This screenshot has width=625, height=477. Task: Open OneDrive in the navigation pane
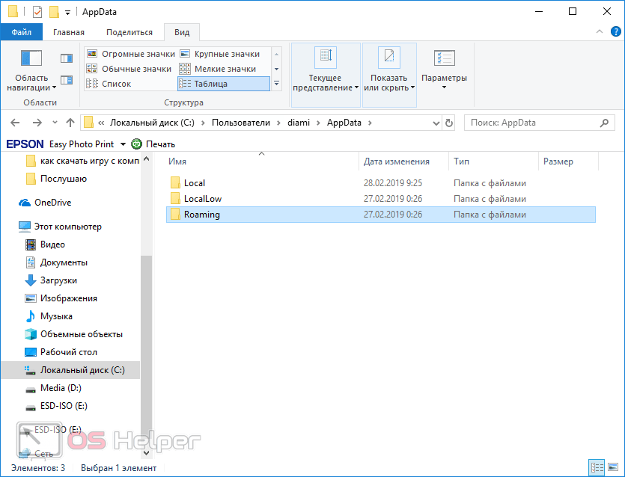[52, 203]
